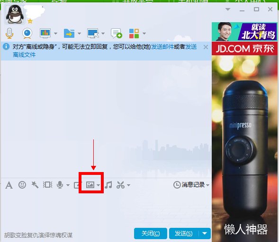Image resolution: width=279 pixels, height=242 pixels.
Task: Click the voice message microphone icon
Action: click(x=60, y=185)
